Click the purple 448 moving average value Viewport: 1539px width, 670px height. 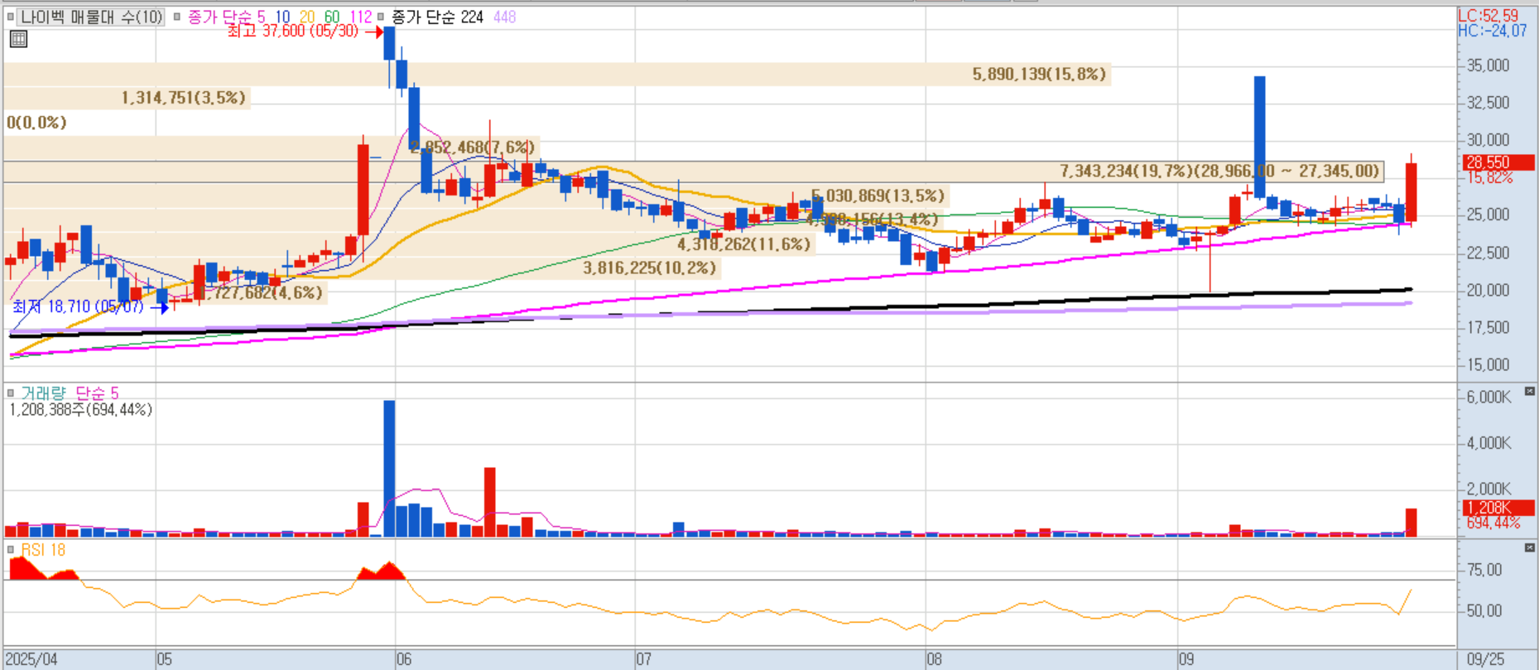click(505, 17)
